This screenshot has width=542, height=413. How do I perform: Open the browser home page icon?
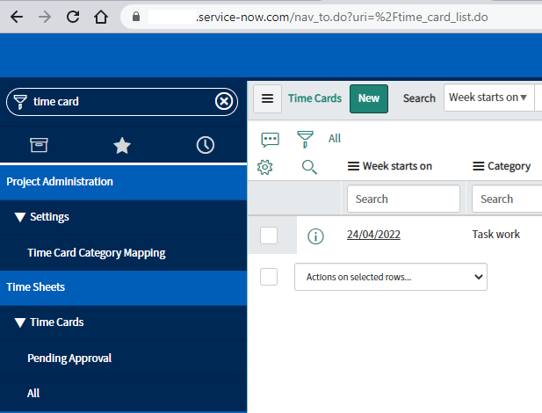point(101,17)
